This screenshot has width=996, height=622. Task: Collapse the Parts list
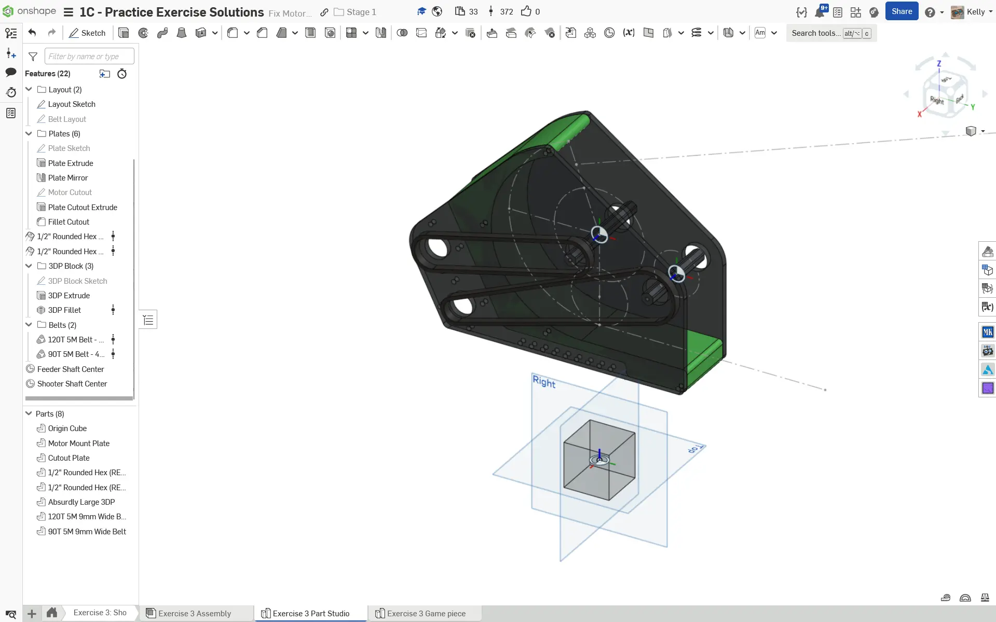click(29, 413)
